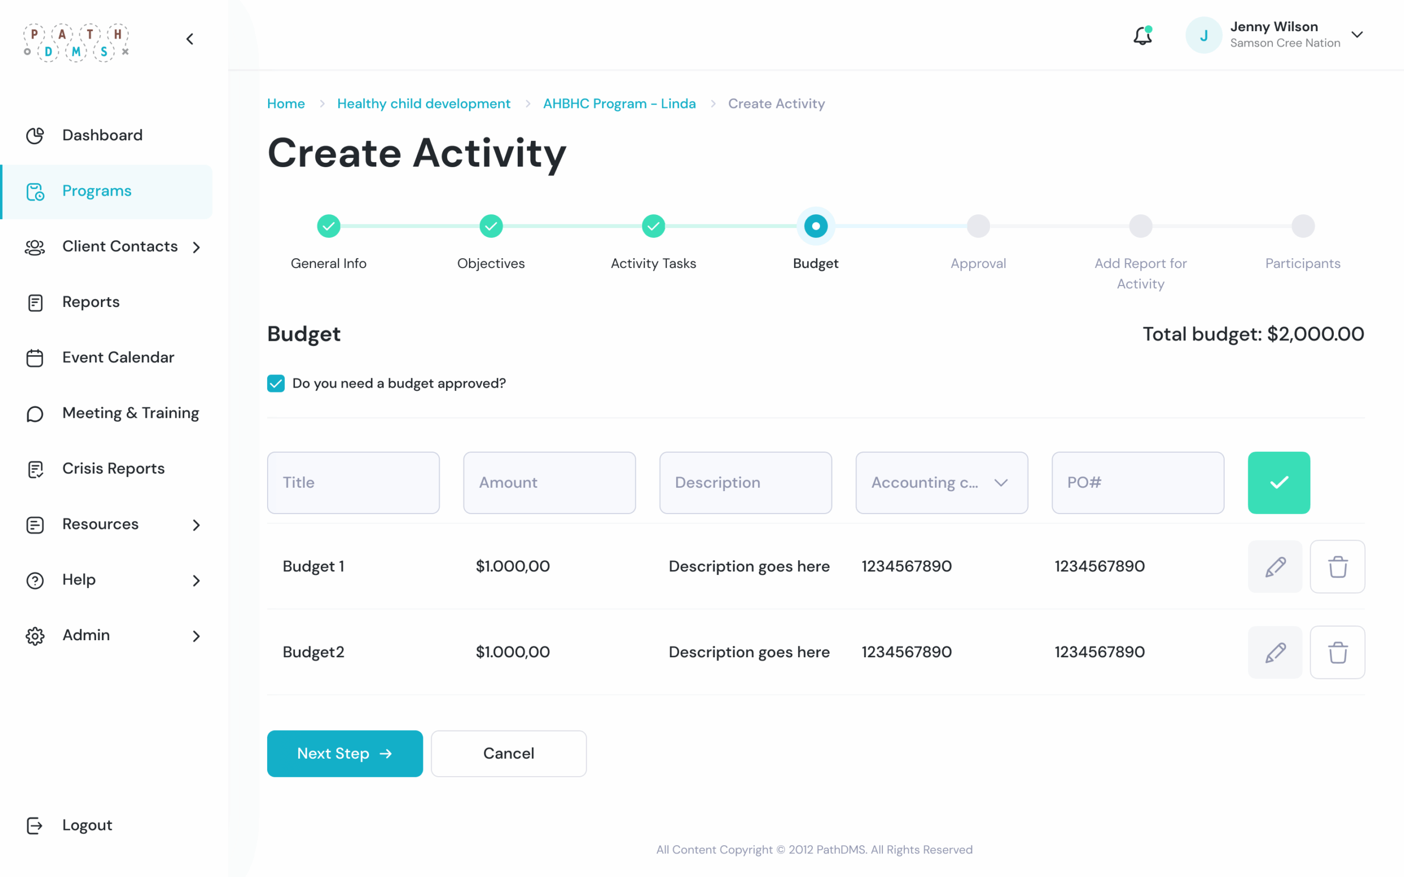Click the Approval step circle
Image resolution: width=1404 pixels, height=877 pixels.
(978, 226)
